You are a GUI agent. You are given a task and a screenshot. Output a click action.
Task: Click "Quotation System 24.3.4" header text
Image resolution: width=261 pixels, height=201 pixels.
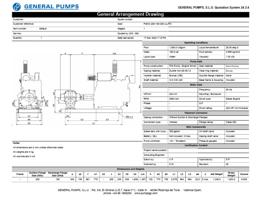click(x=232, y=7)
